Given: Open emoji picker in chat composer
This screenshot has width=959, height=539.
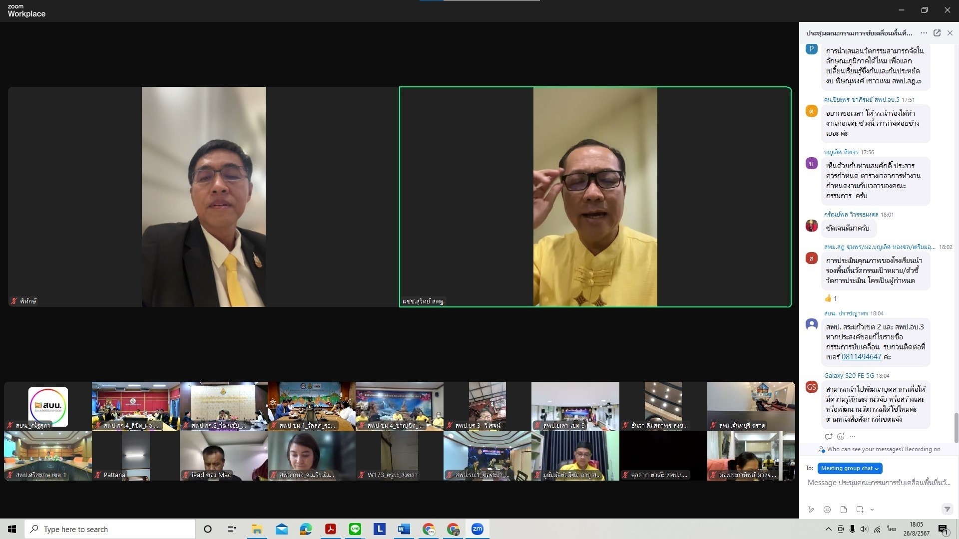Looking at the screenshot, I should coord(827,510).
